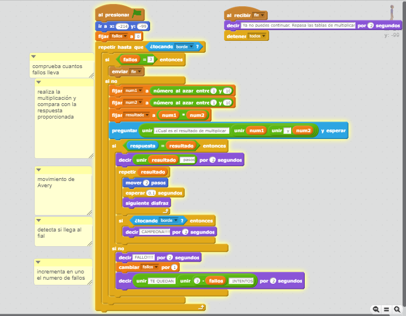406x316 pixels.
Task: Click the zoom out magnifier icon
Action: [376, 309]
